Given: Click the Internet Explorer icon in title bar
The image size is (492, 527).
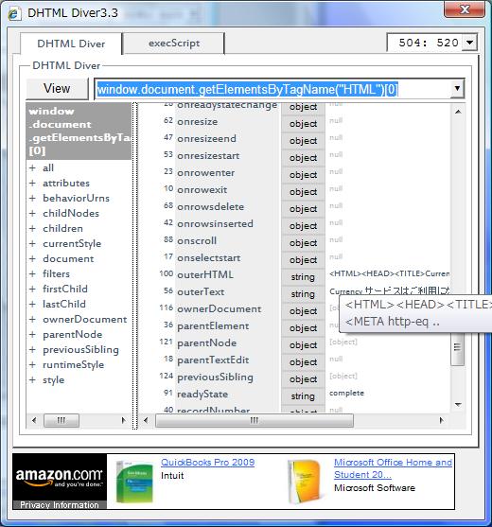Looking at the screenshot, I should click(x=14, y=13).
